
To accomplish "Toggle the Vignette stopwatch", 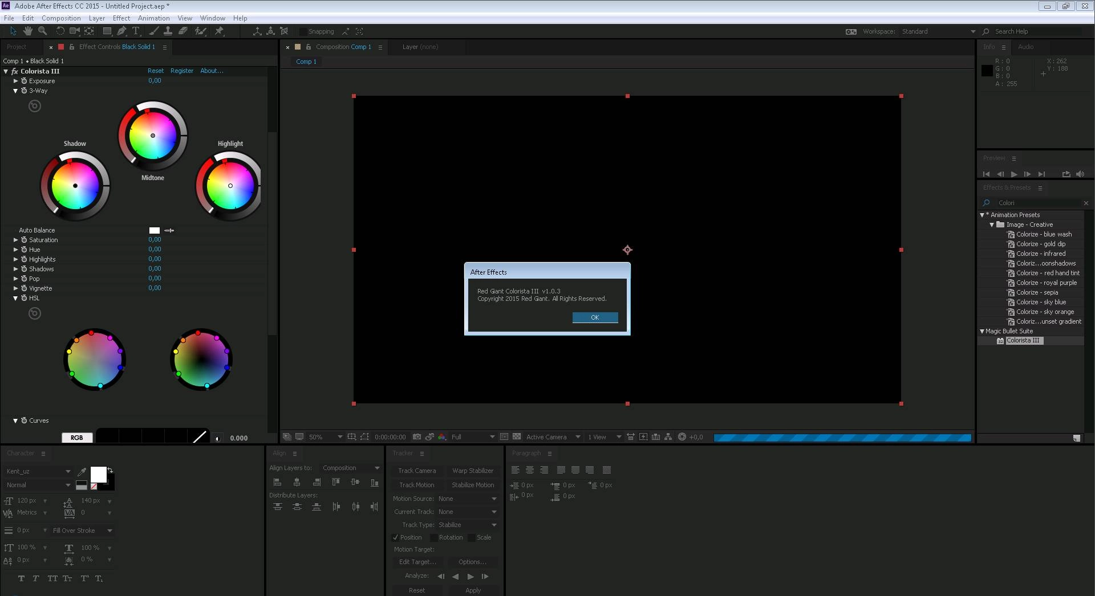I will 24,288.
